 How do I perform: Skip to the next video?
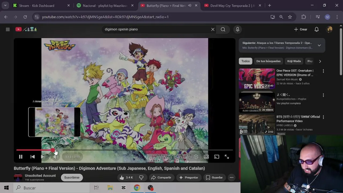tap(43, 157)
